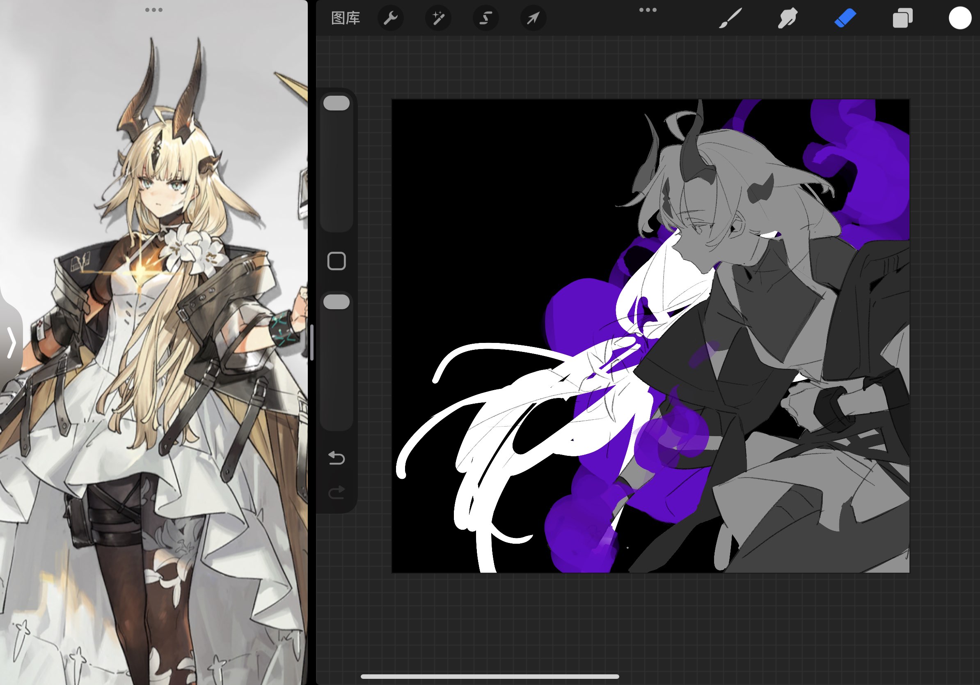
Task: Return to 图库 gallery
Action: coord(345,18)
